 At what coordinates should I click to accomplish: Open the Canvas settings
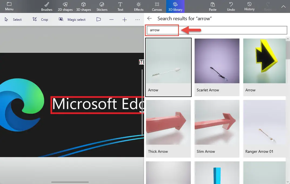pyautogui.click(x=157, y=6)
